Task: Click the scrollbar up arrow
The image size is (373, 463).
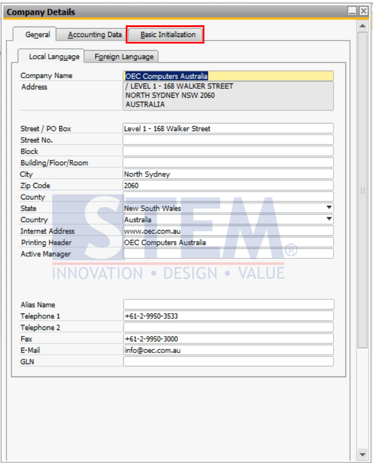Action: [362, 26]
